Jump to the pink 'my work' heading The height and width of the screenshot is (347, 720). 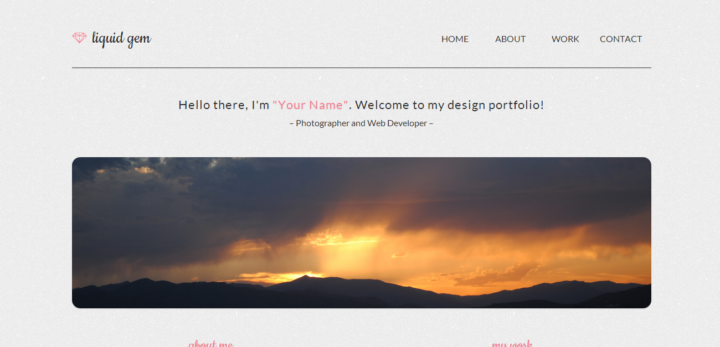coord(512,344)
